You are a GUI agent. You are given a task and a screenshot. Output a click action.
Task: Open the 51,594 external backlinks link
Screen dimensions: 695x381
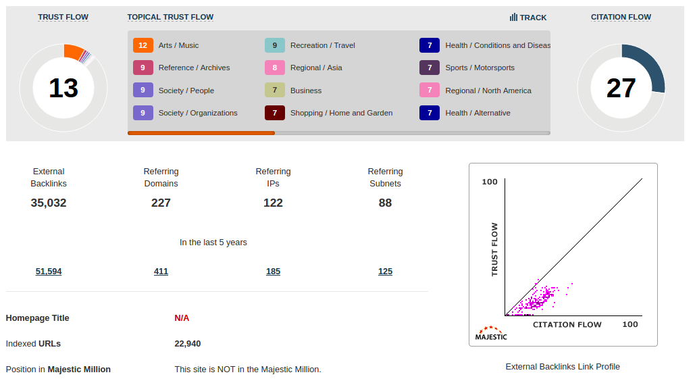tap(49, 272)
